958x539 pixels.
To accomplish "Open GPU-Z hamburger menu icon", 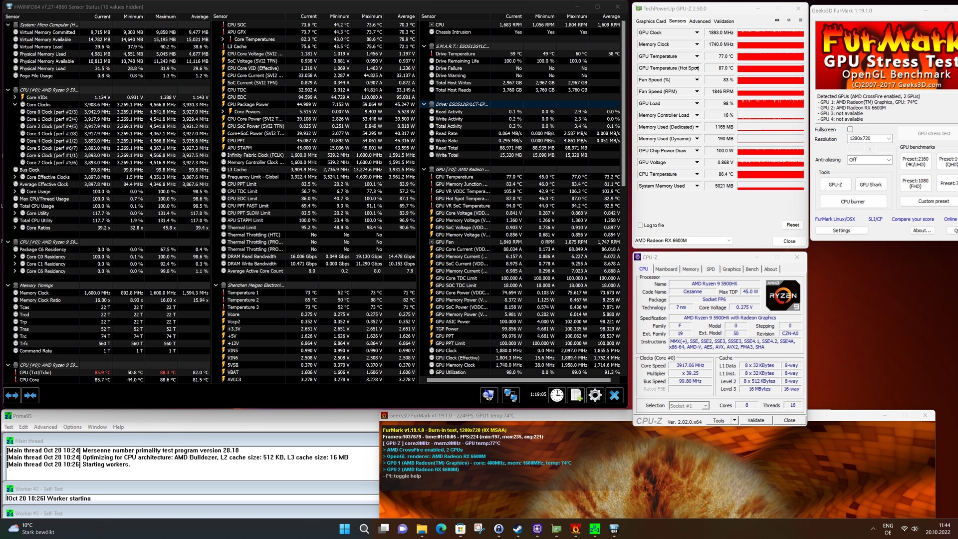I will pos(800,20).
